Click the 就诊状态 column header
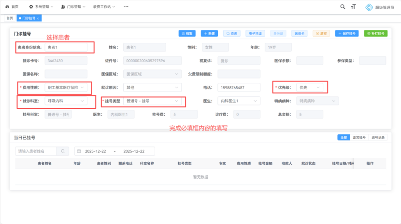Viewport: 401px width, 224px height. click(x=308, y=163)
